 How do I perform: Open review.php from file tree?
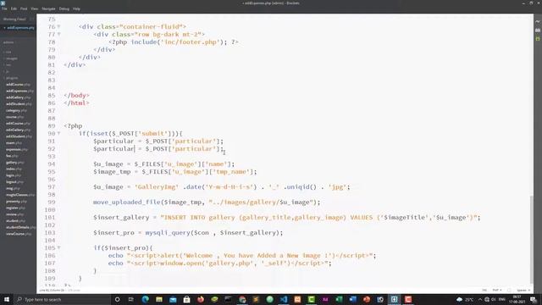click(14, 214)
